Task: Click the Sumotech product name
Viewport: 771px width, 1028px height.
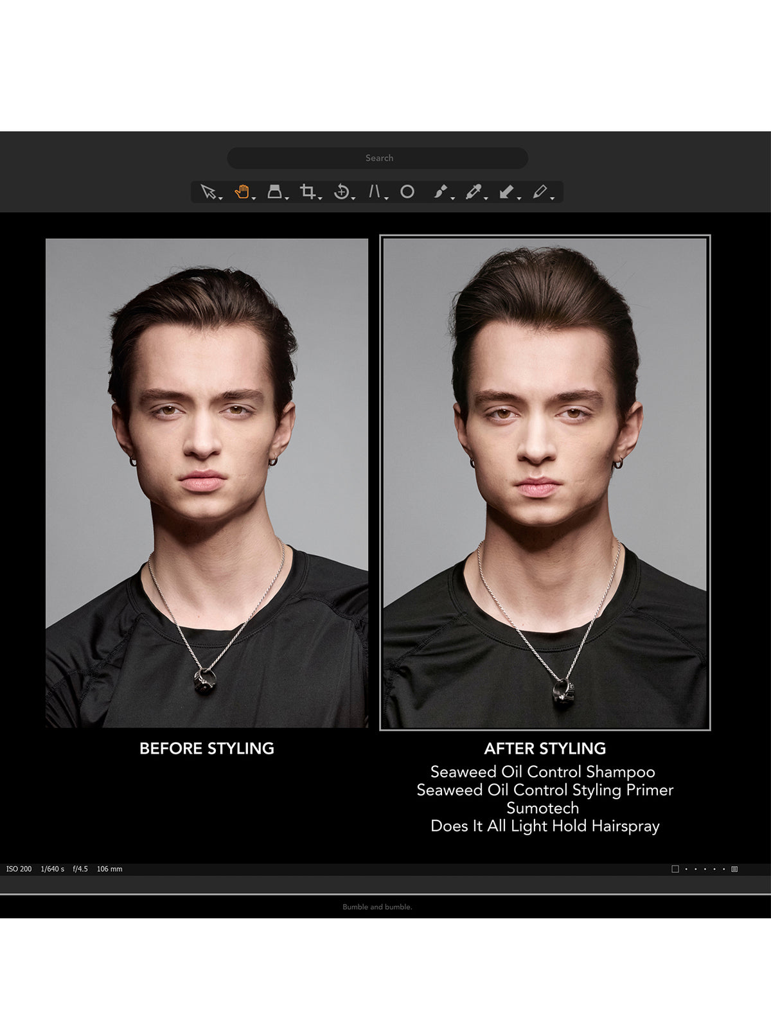Action: click(543, 808)
